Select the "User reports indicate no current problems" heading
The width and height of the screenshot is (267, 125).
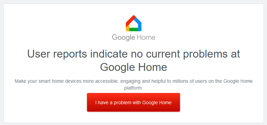coord(134,61)
